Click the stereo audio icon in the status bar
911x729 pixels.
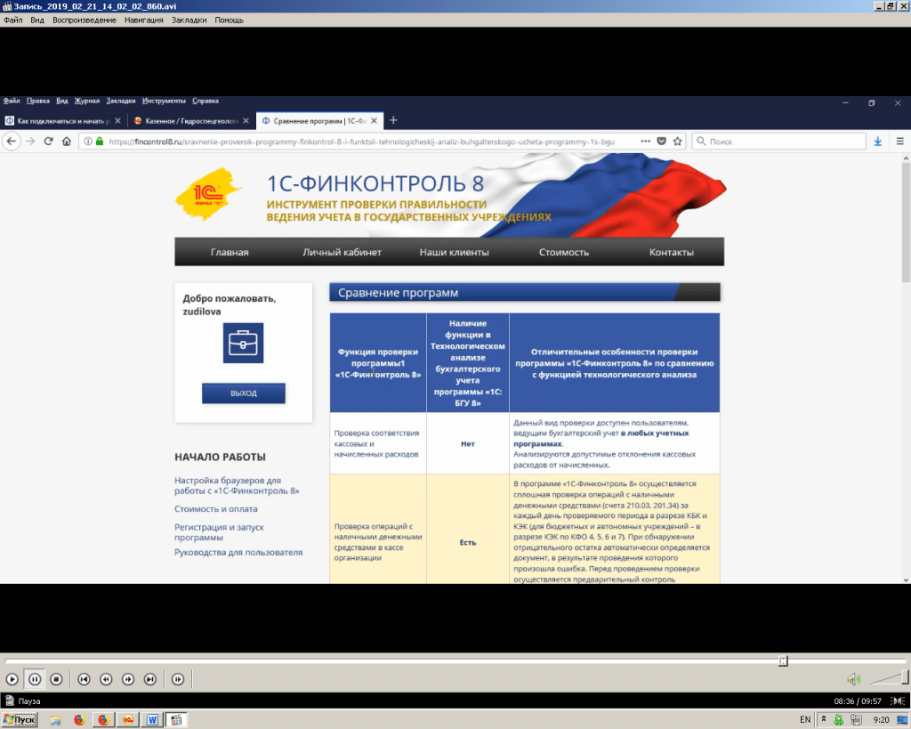coord(898,701)
